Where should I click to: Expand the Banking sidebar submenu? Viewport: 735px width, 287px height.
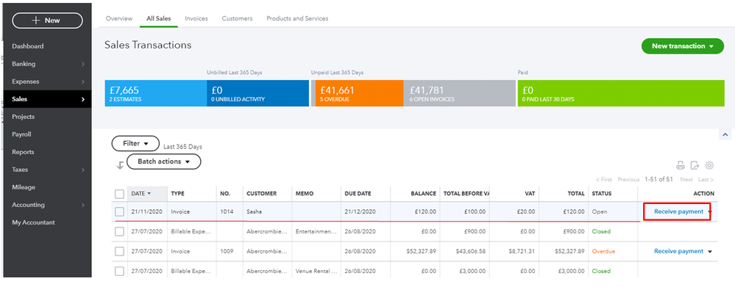pyautogui.click(x=82, y=64)
